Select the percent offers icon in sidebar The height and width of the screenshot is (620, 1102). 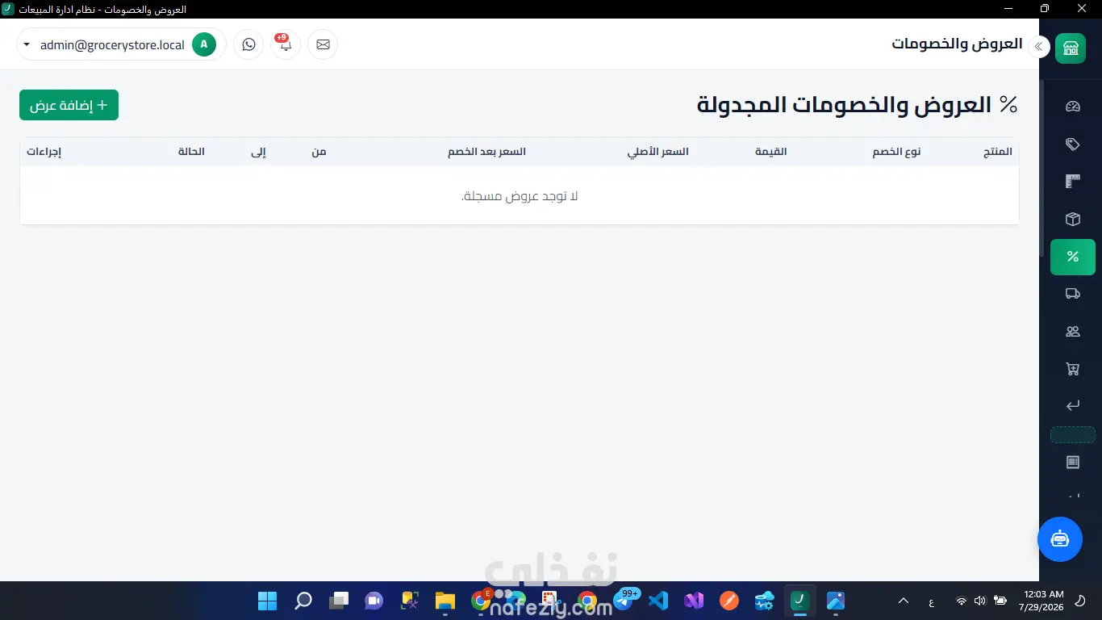click(1072, 257)
